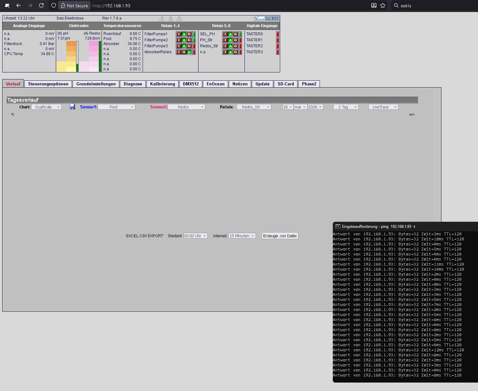Set Redox_Str relay to A (auto)
Image resolution: width=478 pixels, height=391 pixels.
tap(230, 46)
